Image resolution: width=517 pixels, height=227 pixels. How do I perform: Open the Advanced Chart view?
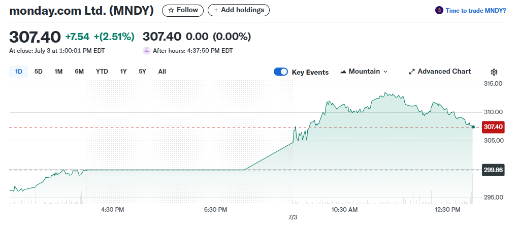click(440, 72)
